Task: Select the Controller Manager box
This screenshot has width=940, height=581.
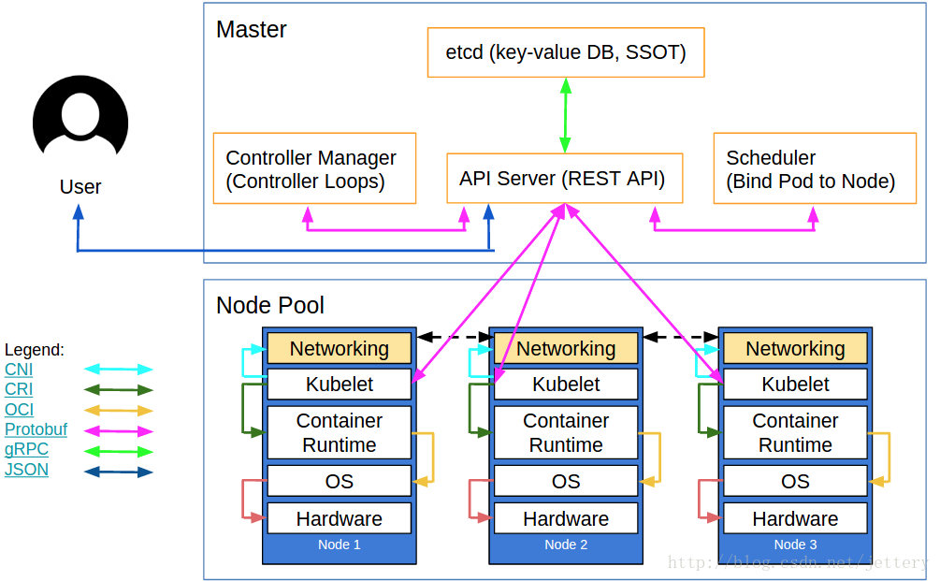Action: click(314, 168)
